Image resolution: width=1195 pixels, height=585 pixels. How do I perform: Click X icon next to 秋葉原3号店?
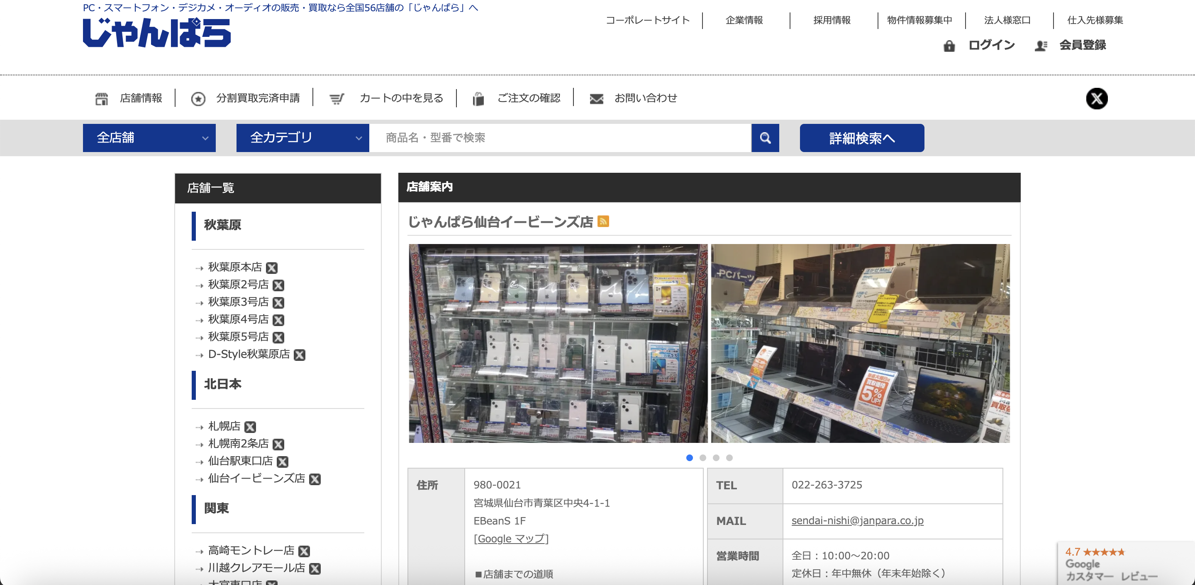point(278,302)
